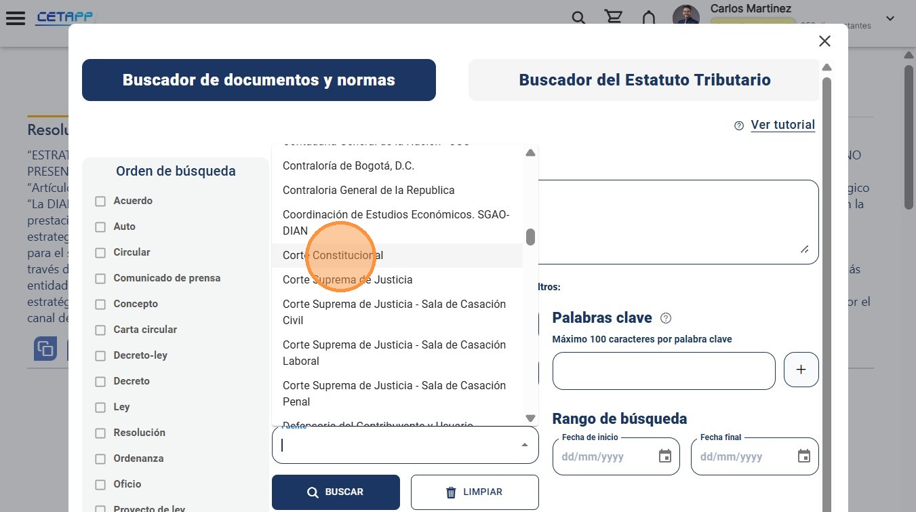916x512 pixels.
Task: Open the hamburger menu
Action: pyautogui.click(x=16, y=18)
